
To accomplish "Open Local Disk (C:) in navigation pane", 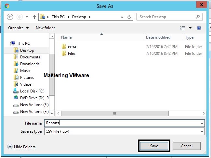I will [32, 91].
